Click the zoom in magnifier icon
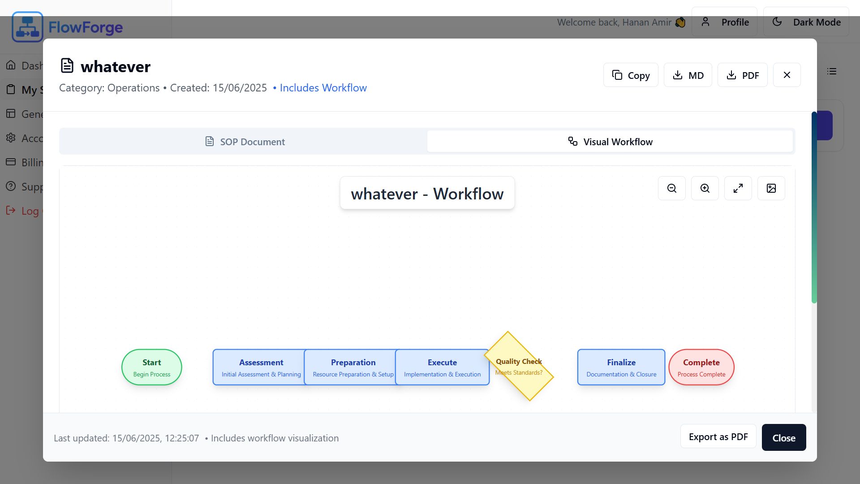Viewport: 860px width, 484px height. (705, 188)
